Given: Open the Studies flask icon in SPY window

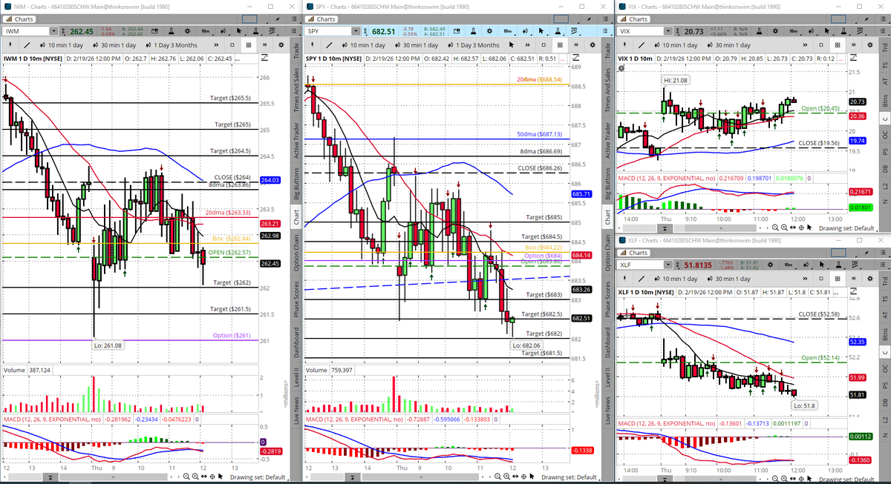Looking at the screenshot, I should tap(474, 31).
